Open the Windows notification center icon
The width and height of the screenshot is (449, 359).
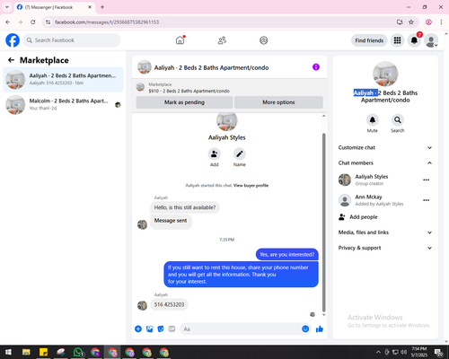pyautogui.click(x=439, y=352)
